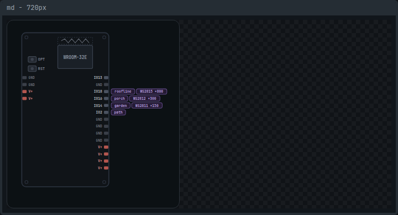Click the OPT button on the board
The width and height of the screenshot is (398, 215).
coord(32,60)
